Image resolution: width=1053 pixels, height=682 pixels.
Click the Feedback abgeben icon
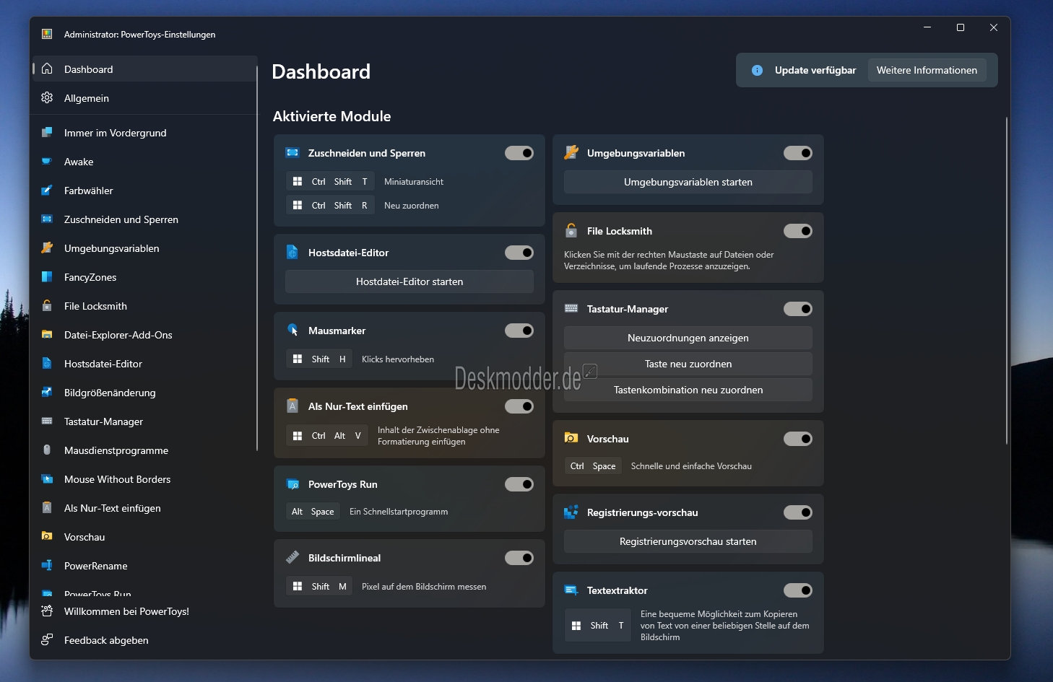(47, 639)
